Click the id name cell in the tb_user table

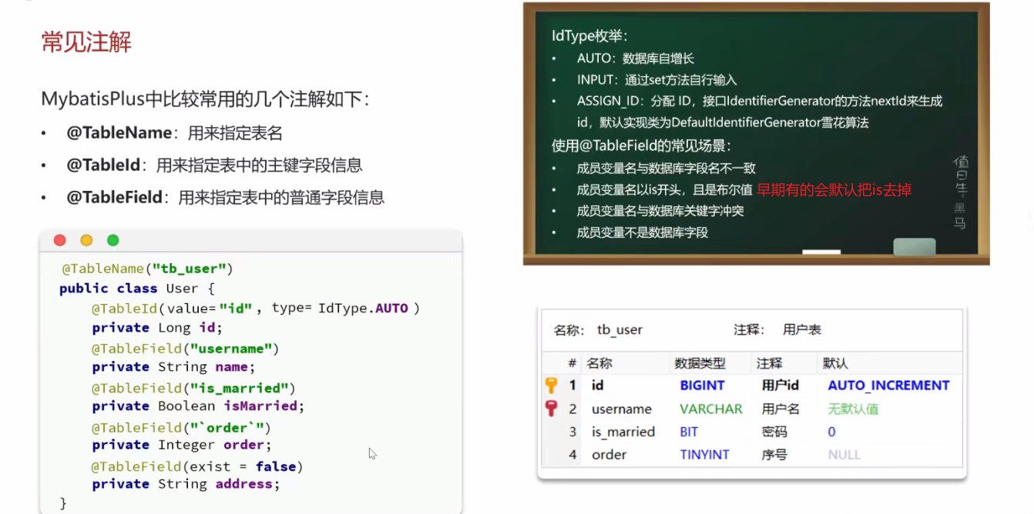pyautogui.click(x=597, y=385)
